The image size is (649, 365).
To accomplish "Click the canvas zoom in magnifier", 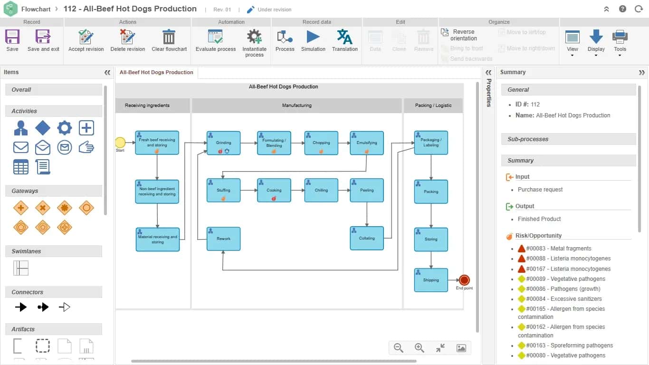I will (x=420, y=348).
